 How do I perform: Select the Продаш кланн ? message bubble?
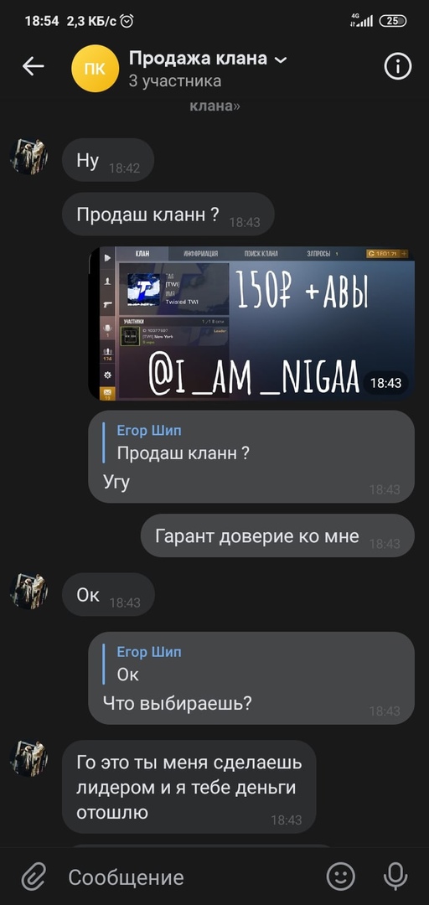pyautogui.click(x=168, y=215)
